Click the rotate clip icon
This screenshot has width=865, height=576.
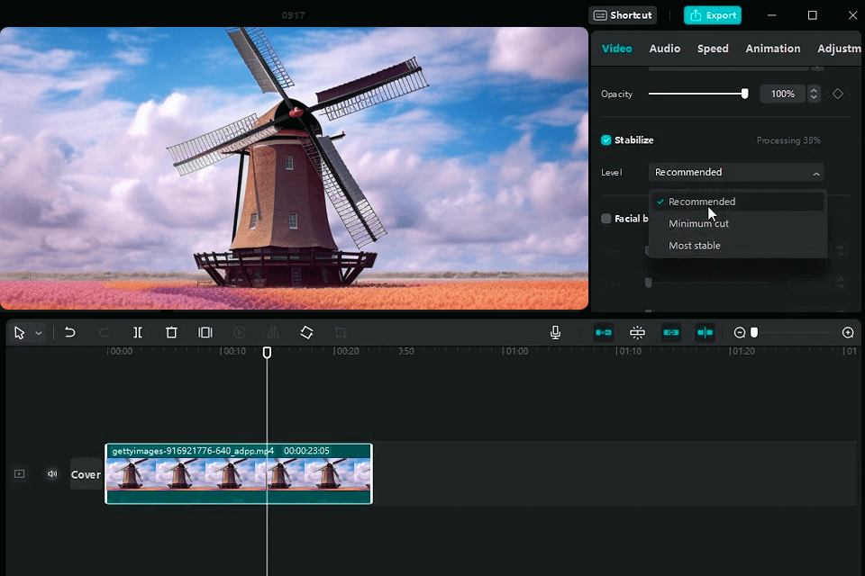pyautogui.click(x=306, y=332)
